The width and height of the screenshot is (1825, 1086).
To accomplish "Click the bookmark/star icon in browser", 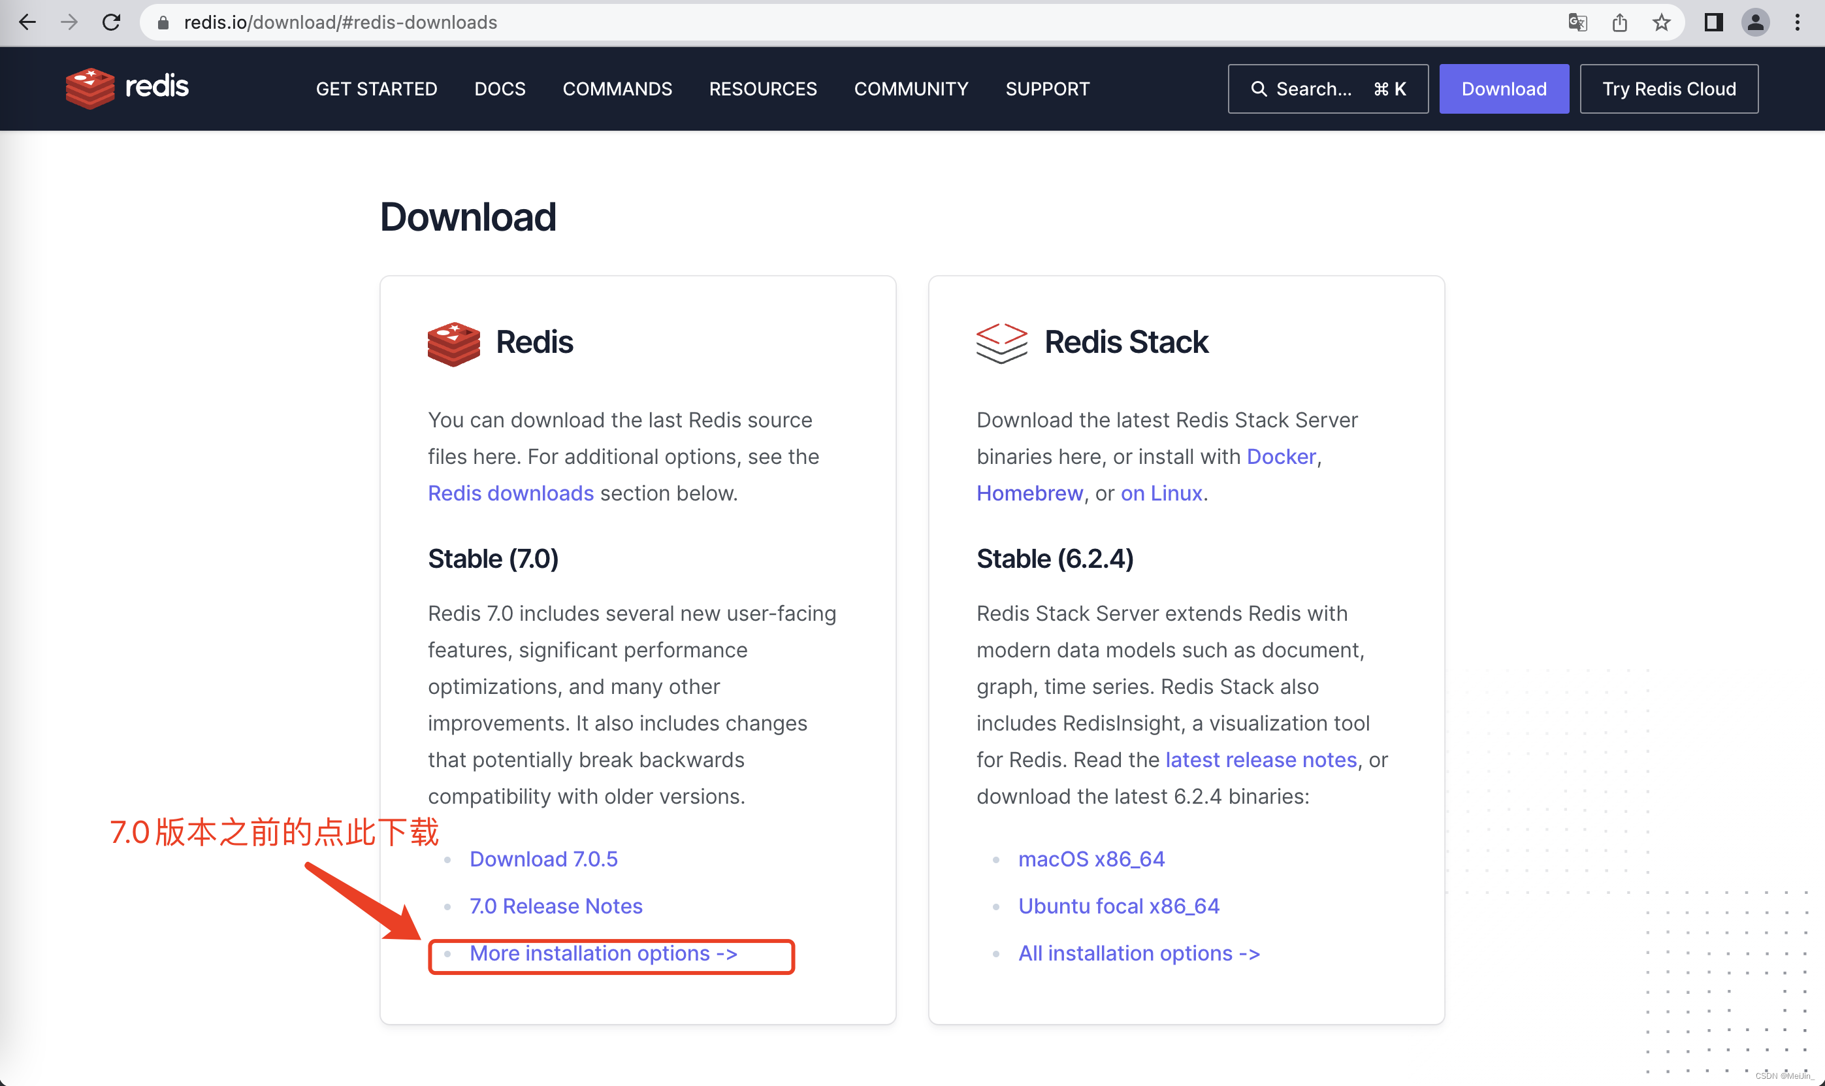I will click(x=1665, y=24).
